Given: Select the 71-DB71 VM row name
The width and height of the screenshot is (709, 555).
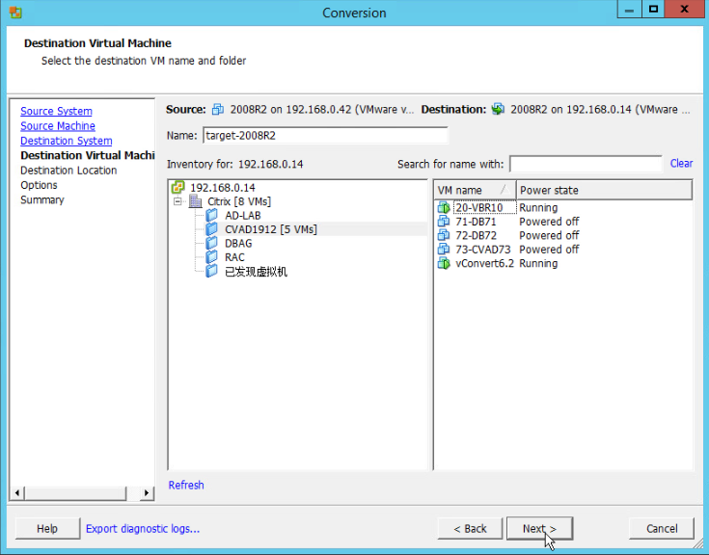Looking at the screenshot, I should pos(476,222).
